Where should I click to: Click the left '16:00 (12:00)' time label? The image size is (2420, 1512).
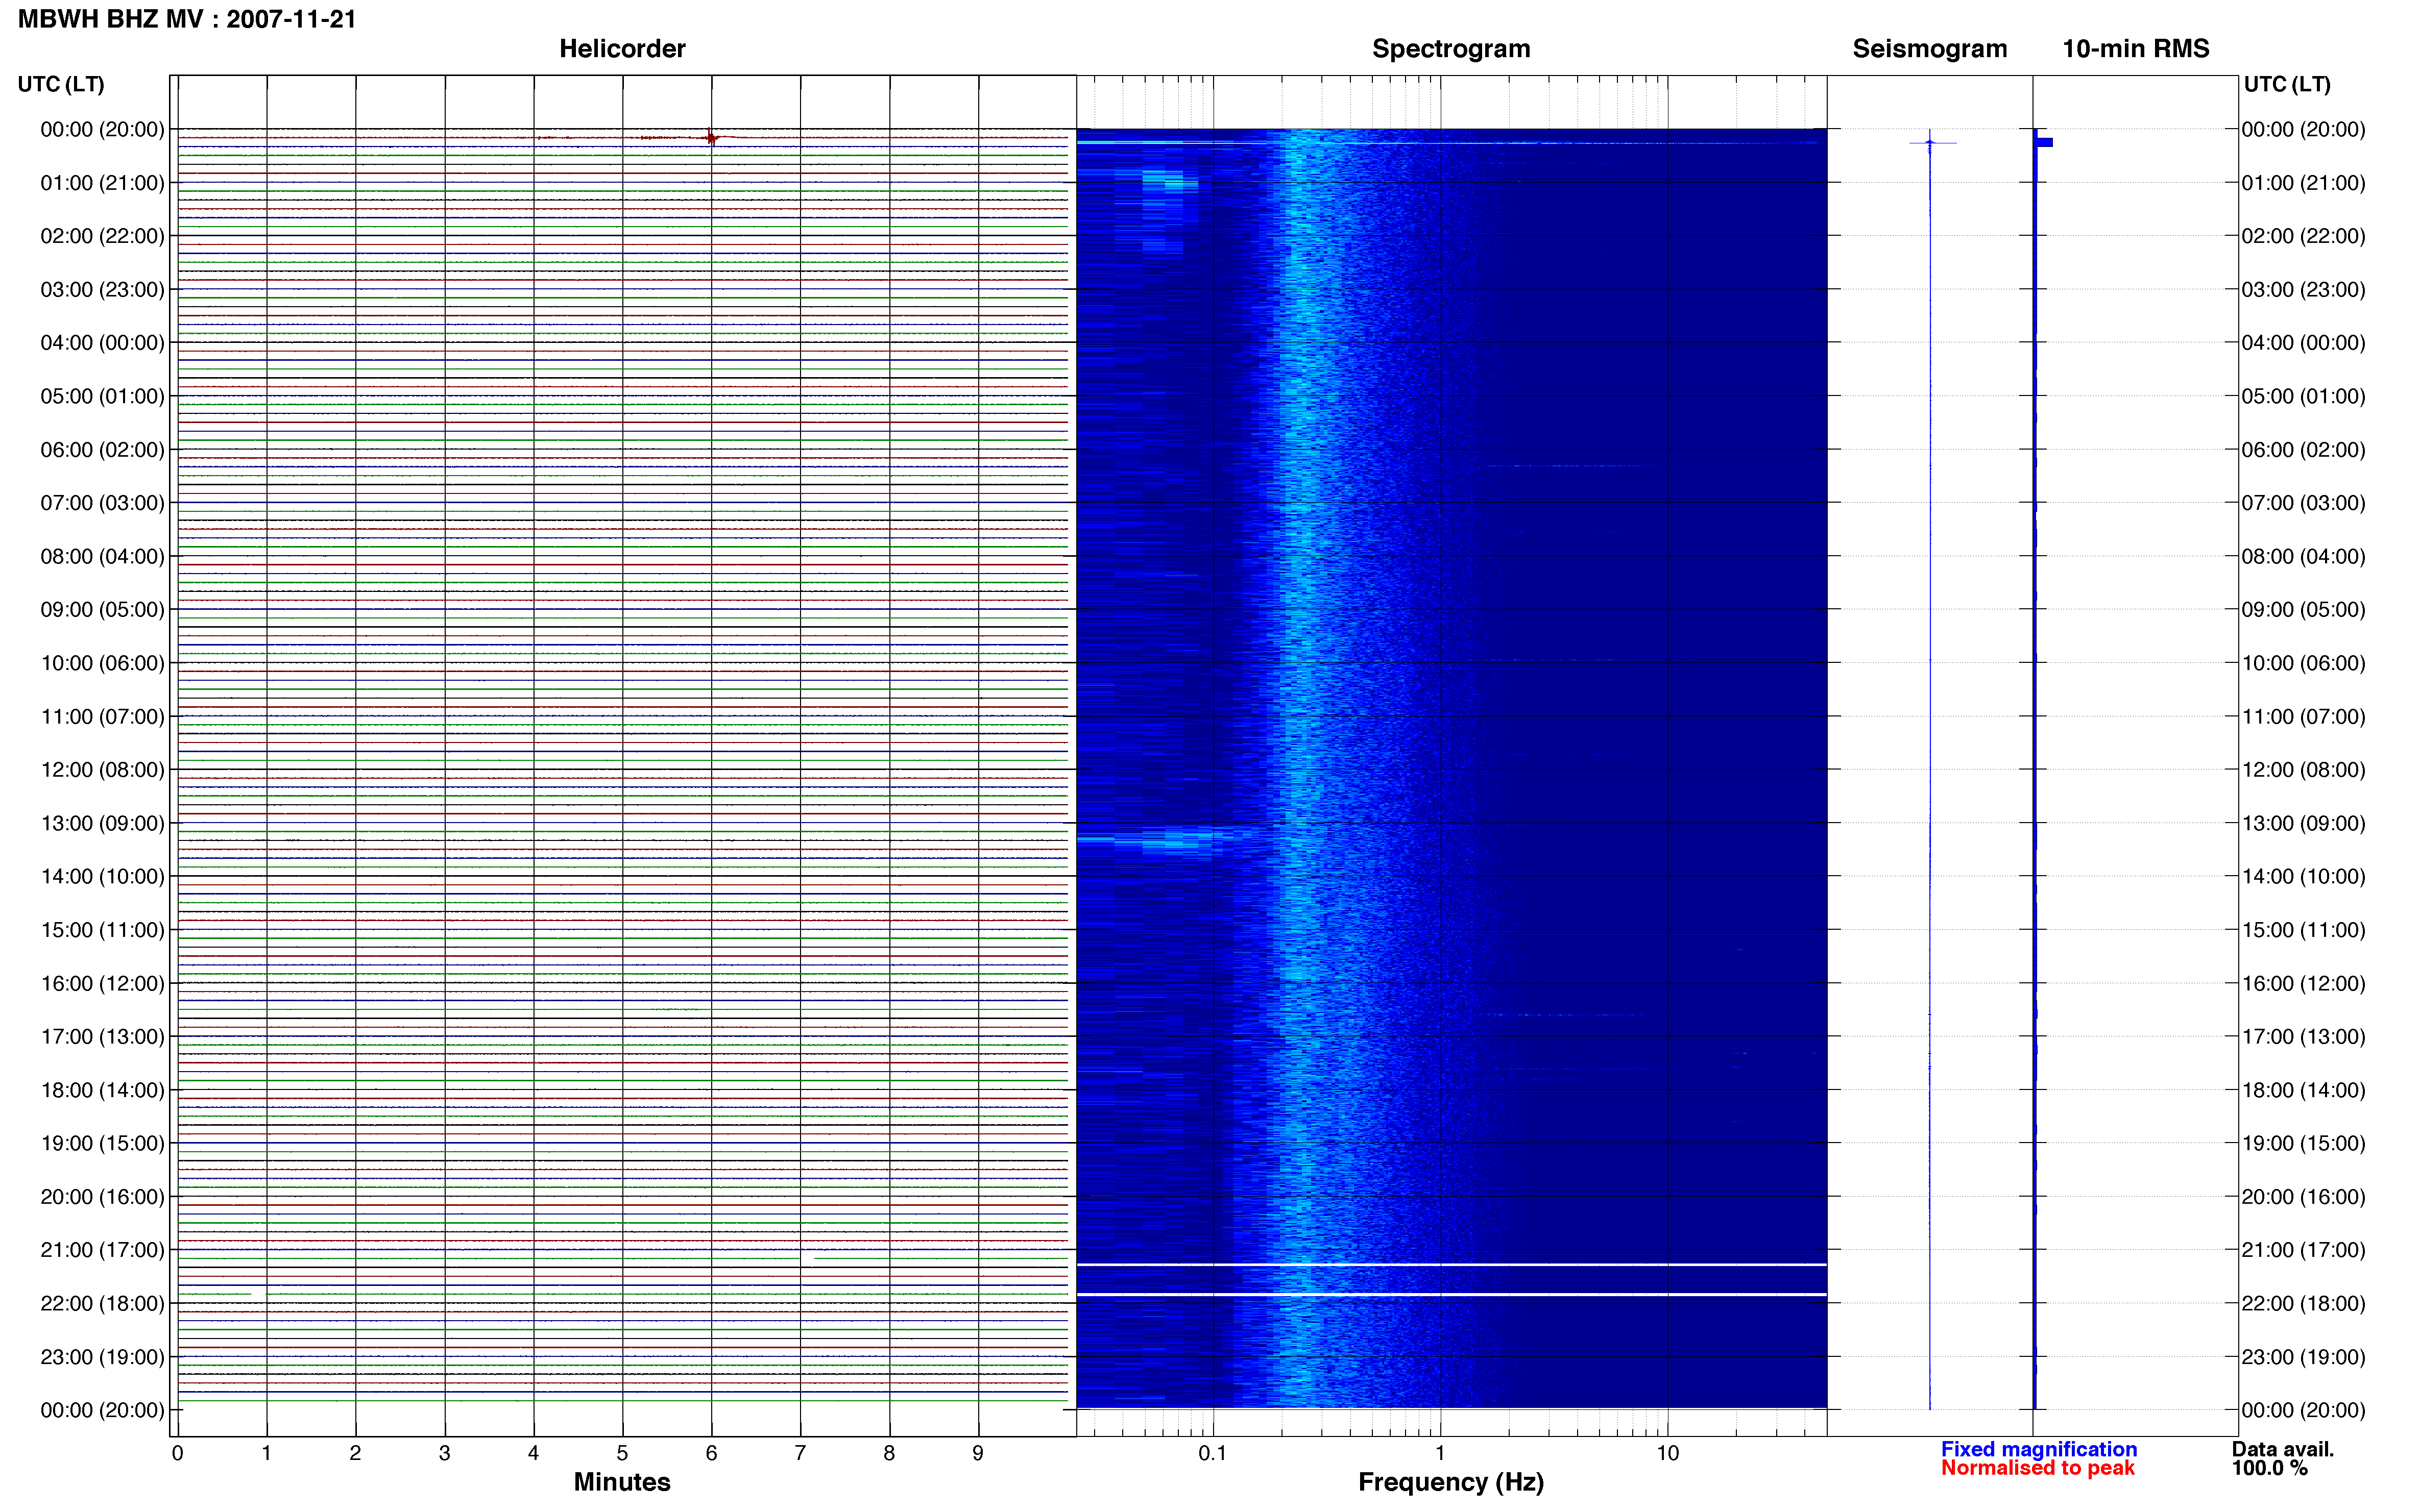(102, 983)
